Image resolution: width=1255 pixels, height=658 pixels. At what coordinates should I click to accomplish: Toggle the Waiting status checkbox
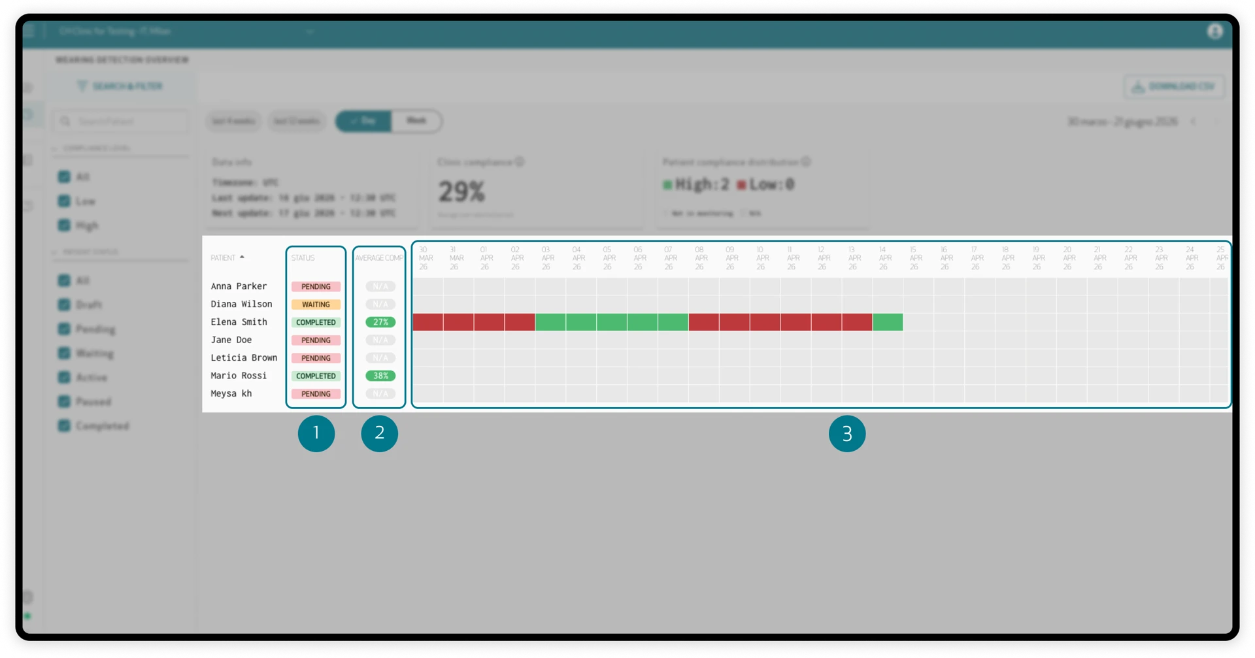click(x=64, y=353)
